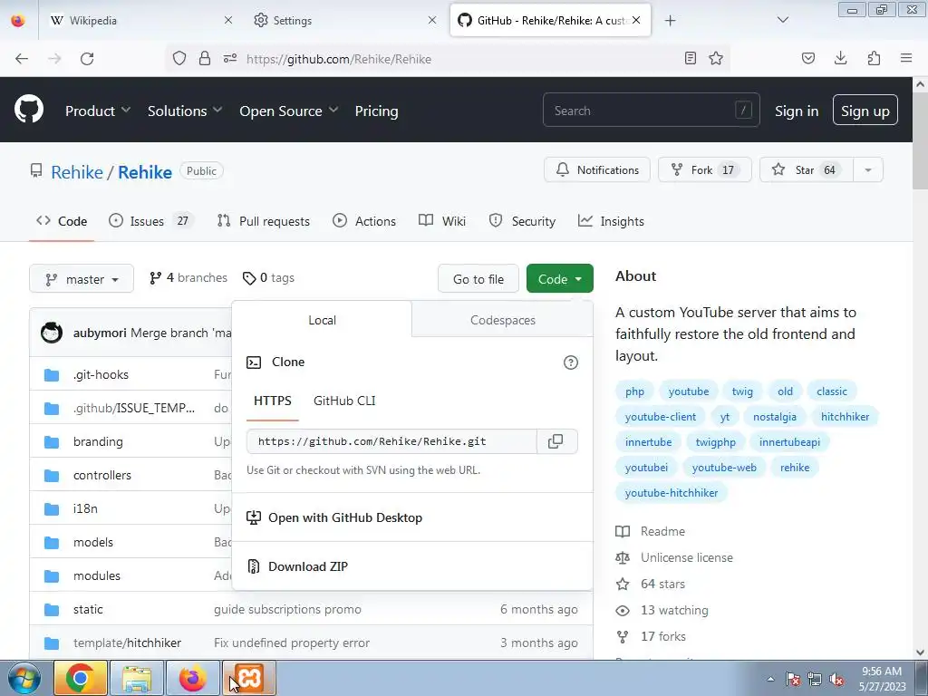
Task: Open the Pricing link
Action: point(376,111)
